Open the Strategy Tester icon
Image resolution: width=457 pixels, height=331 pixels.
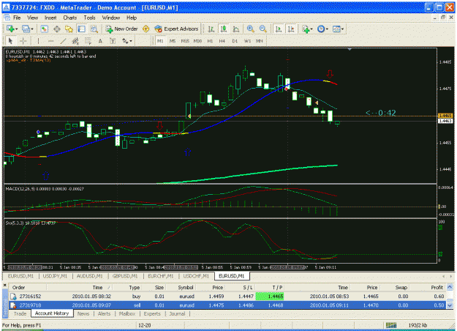coord(94,29)
